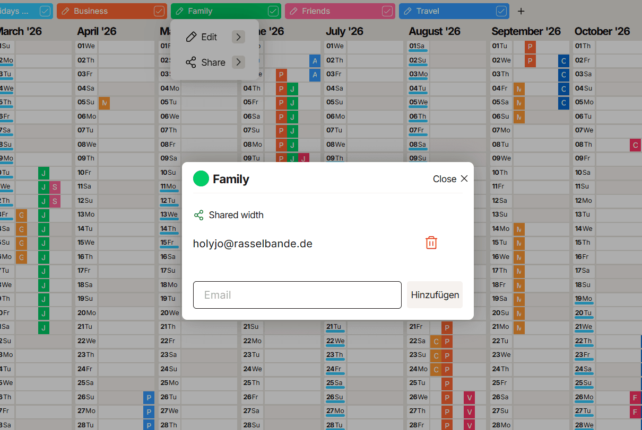Toggle the Friends calendar checkbox
Screen dimensions: 642x430
point(387,11)
